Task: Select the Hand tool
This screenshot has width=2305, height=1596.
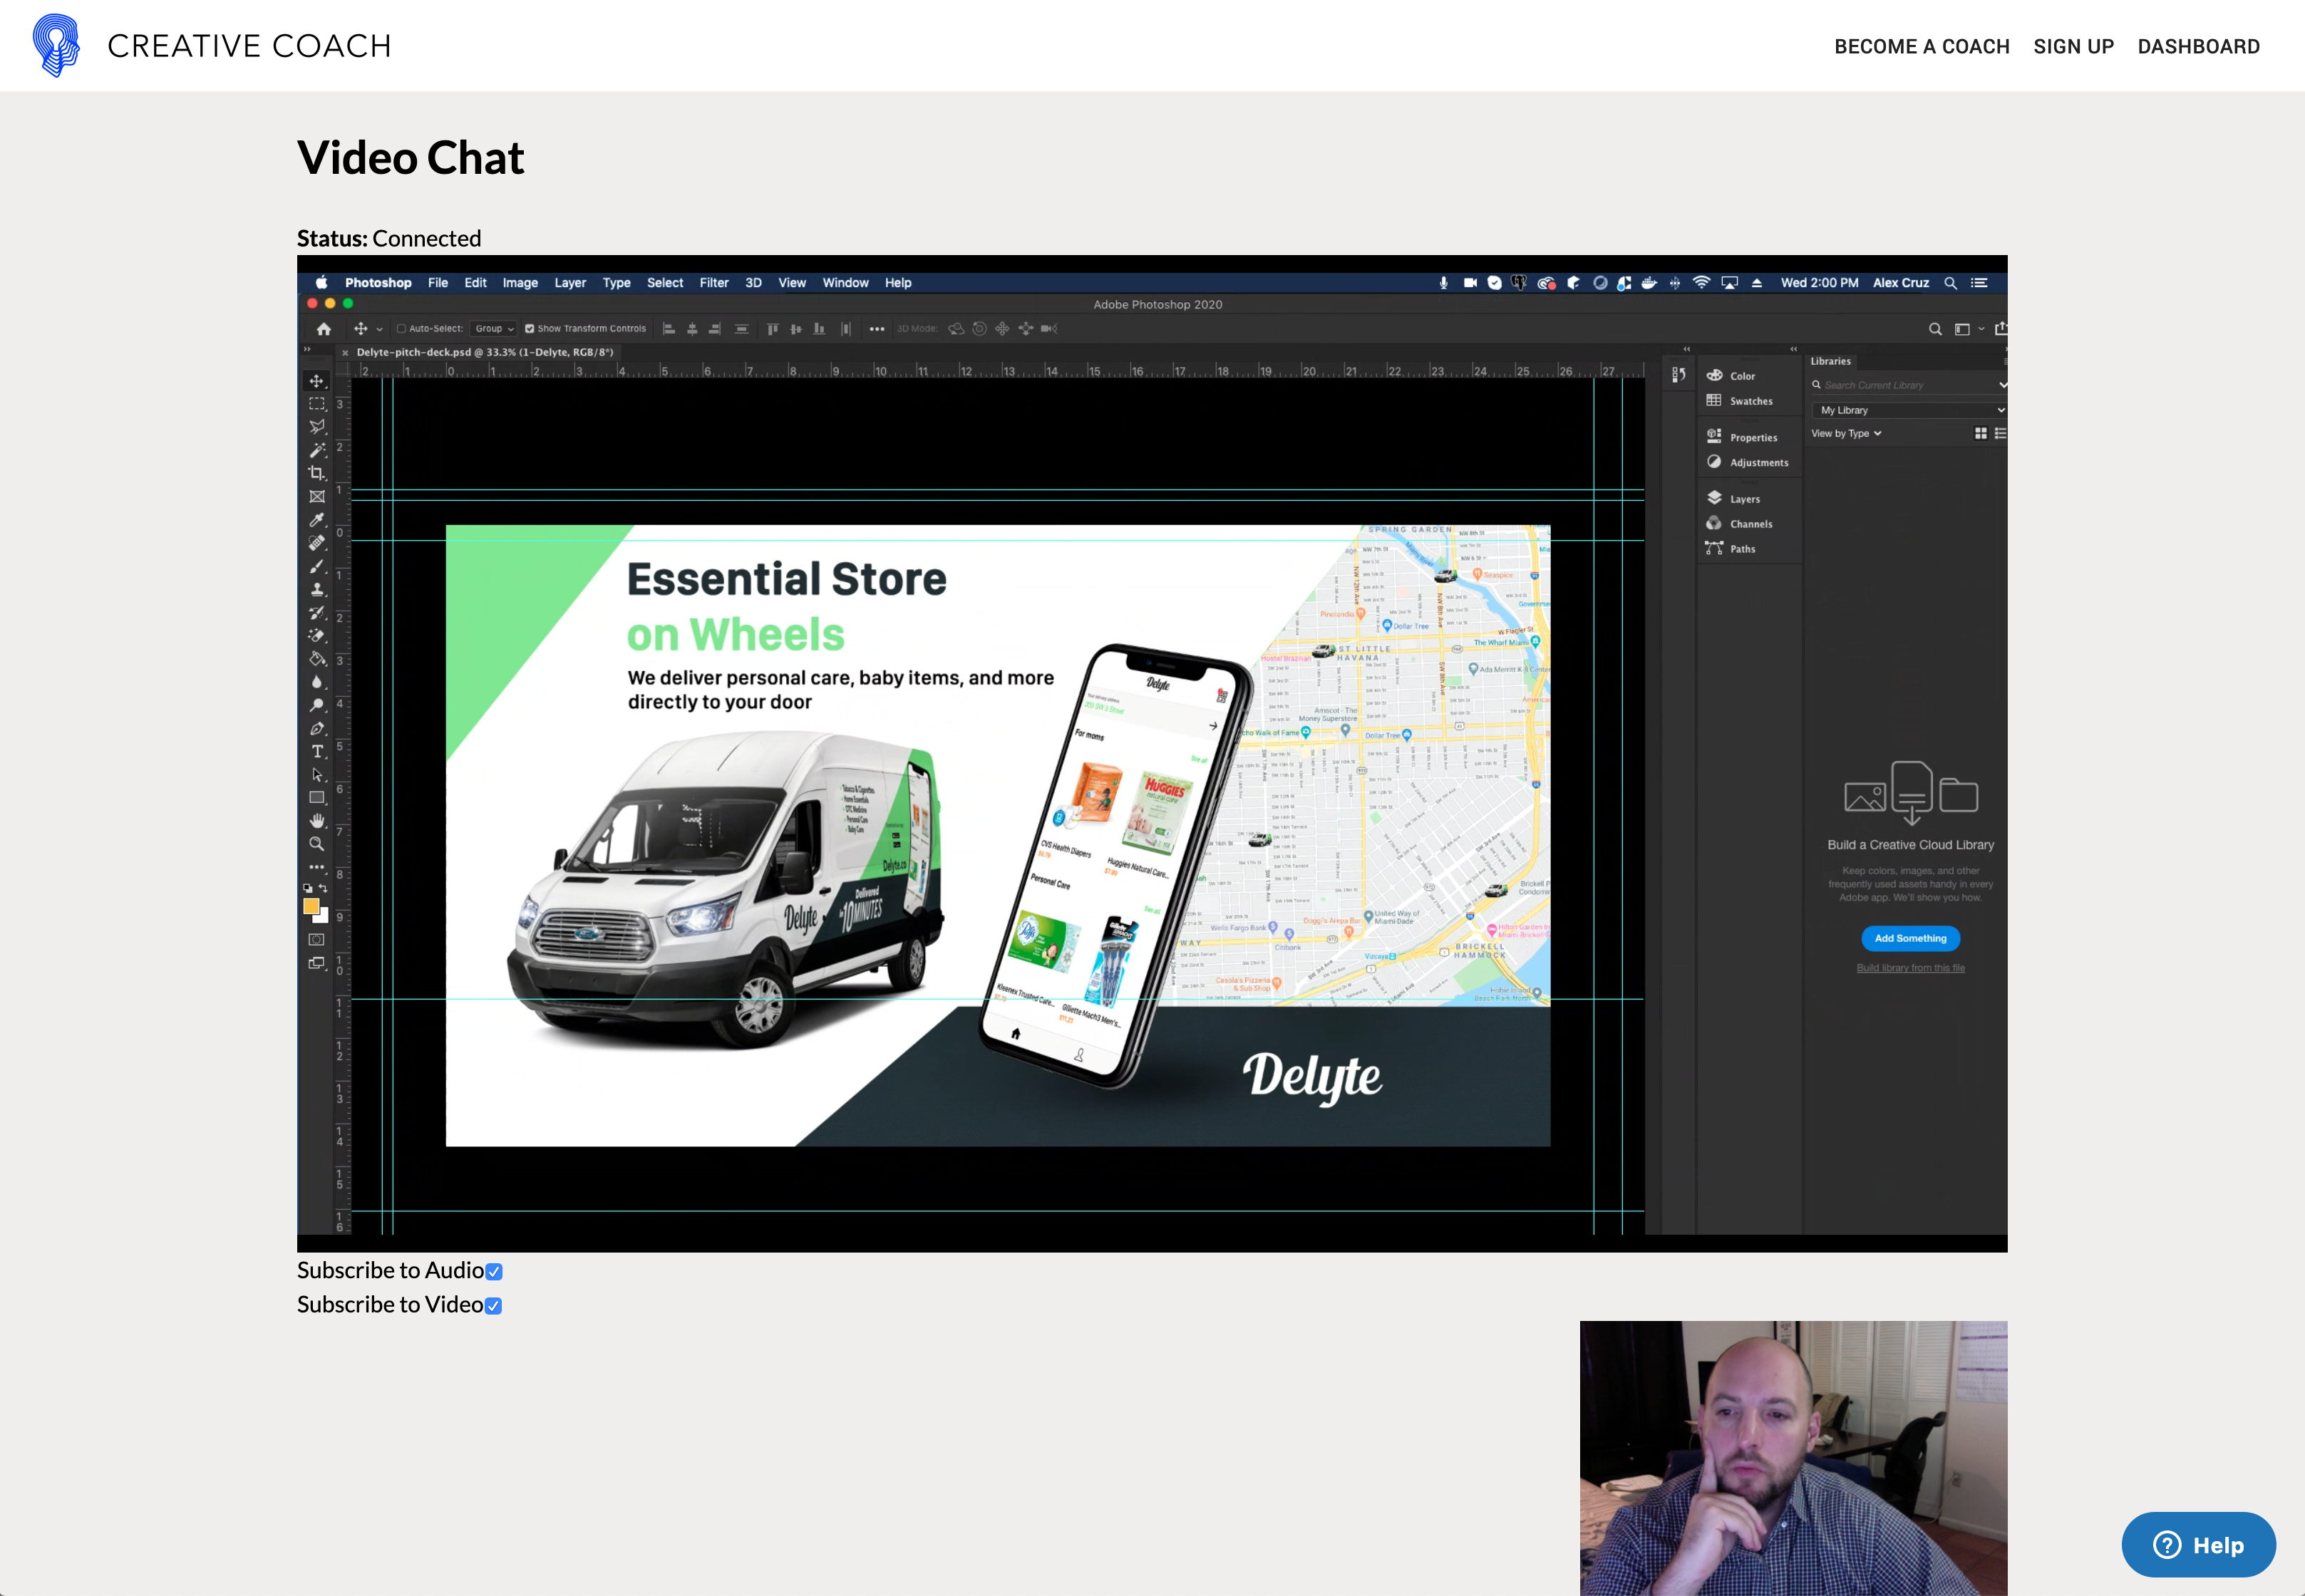Action: click(316, 821)
